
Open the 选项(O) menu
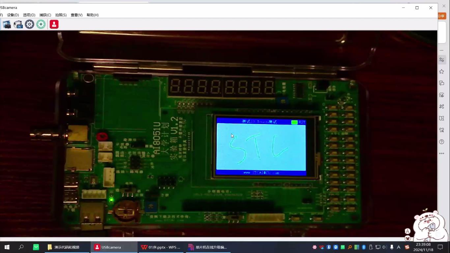(29, 15)
